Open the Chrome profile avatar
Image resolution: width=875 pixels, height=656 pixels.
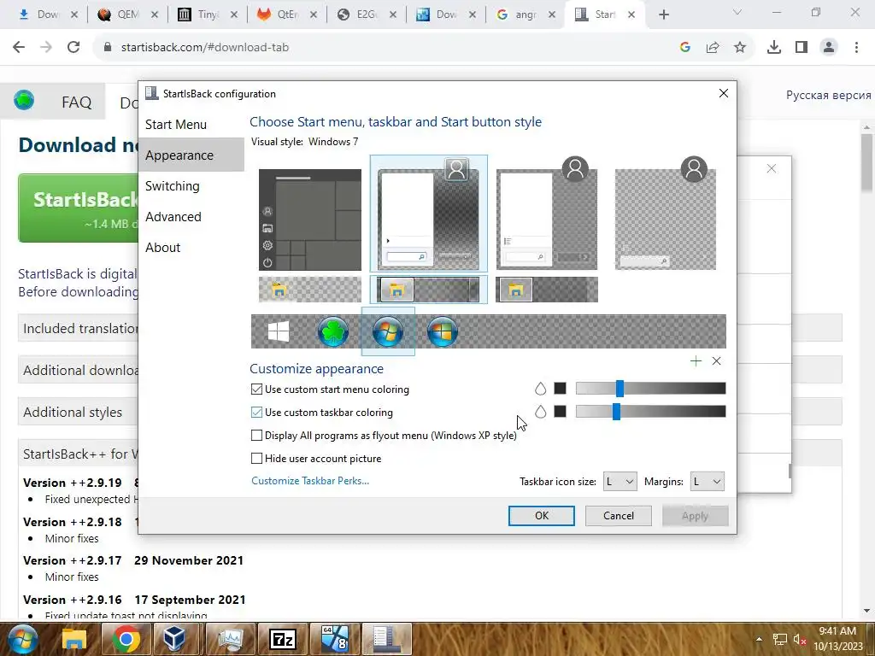829,47
